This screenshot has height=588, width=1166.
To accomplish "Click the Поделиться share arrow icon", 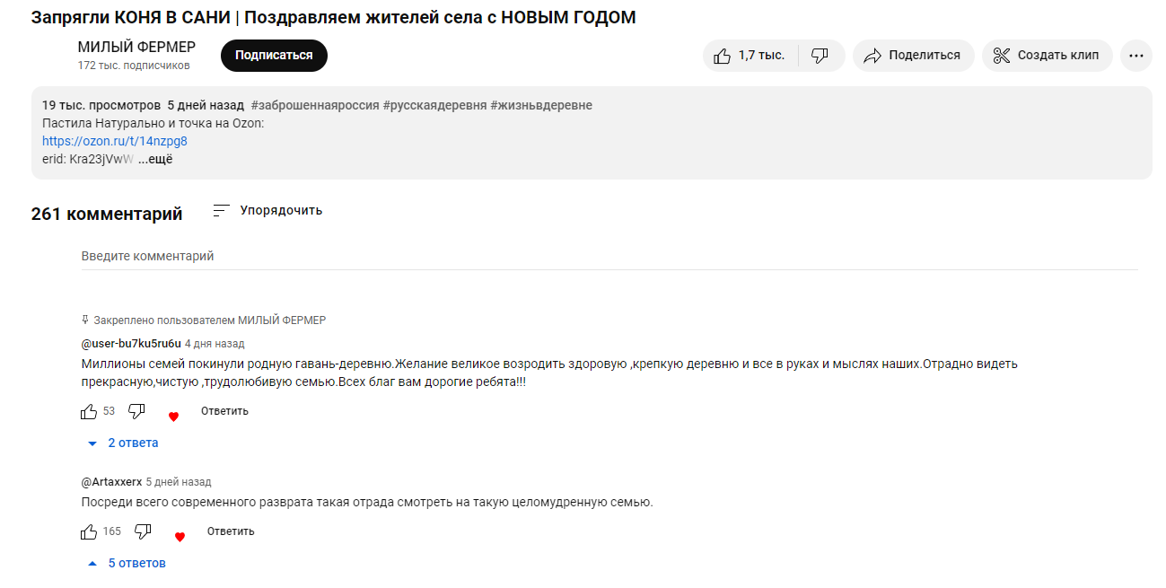I will (x=872, y=56).
